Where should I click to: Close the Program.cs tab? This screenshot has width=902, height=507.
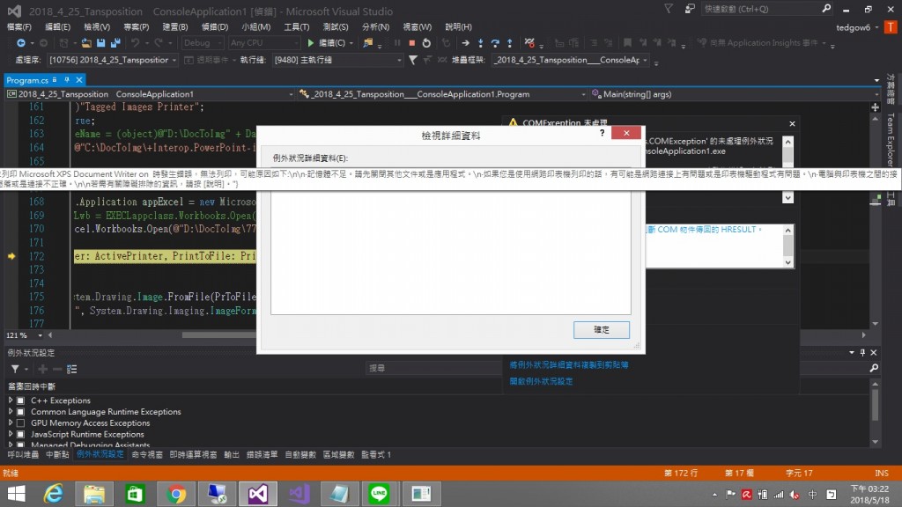click(79, 80)
